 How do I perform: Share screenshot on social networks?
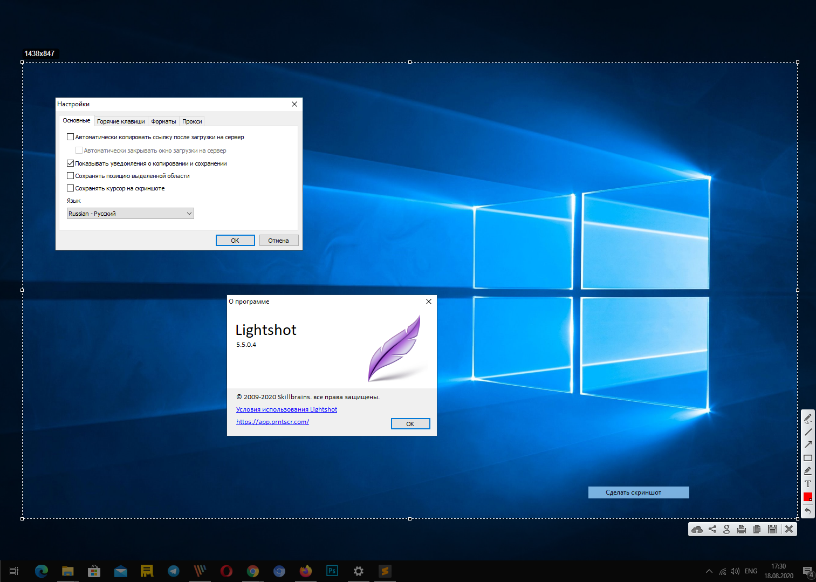(x=712, y=529)
